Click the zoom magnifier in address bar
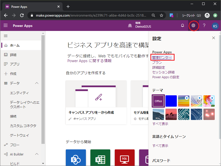The width and height of the screenshot is (221, 166). (153, 15)
